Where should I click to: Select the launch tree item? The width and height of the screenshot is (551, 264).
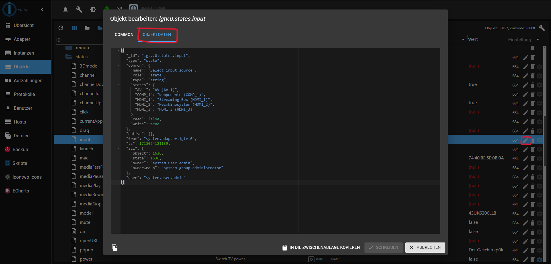coord(86,149)
